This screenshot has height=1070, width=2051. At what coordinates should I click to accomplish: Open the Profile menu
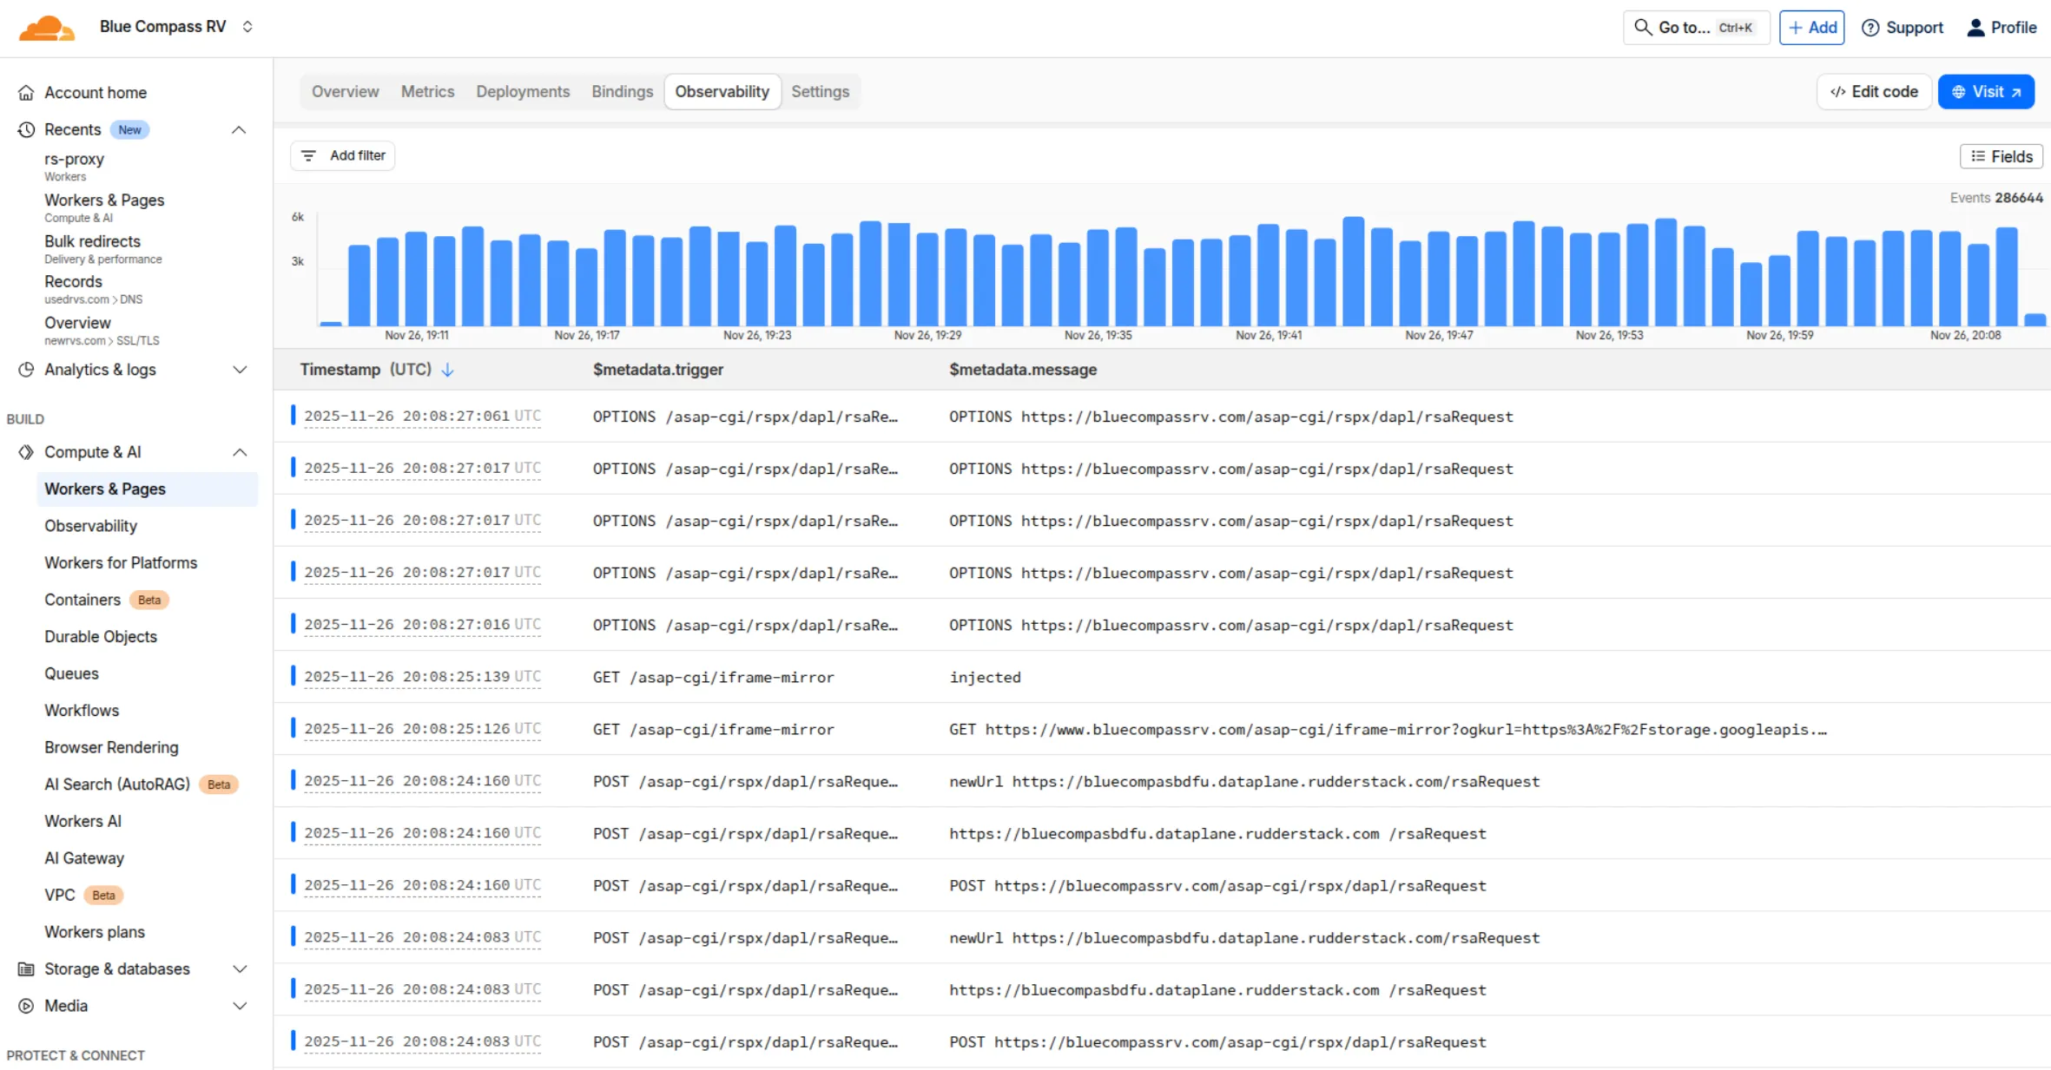[1975, 27]
